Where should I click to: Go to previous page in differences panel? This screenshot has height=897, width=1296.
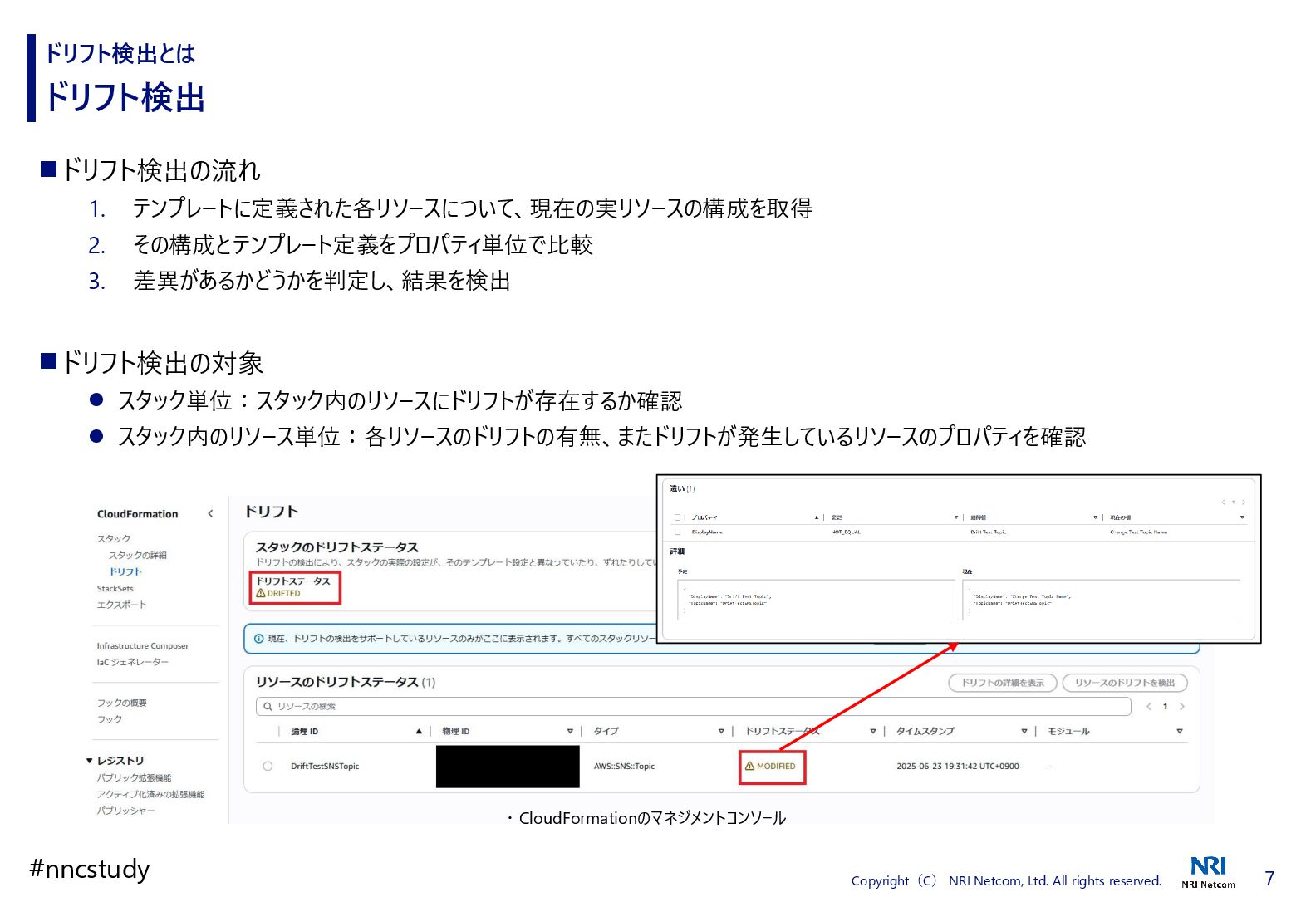[x=1223, y=502]
